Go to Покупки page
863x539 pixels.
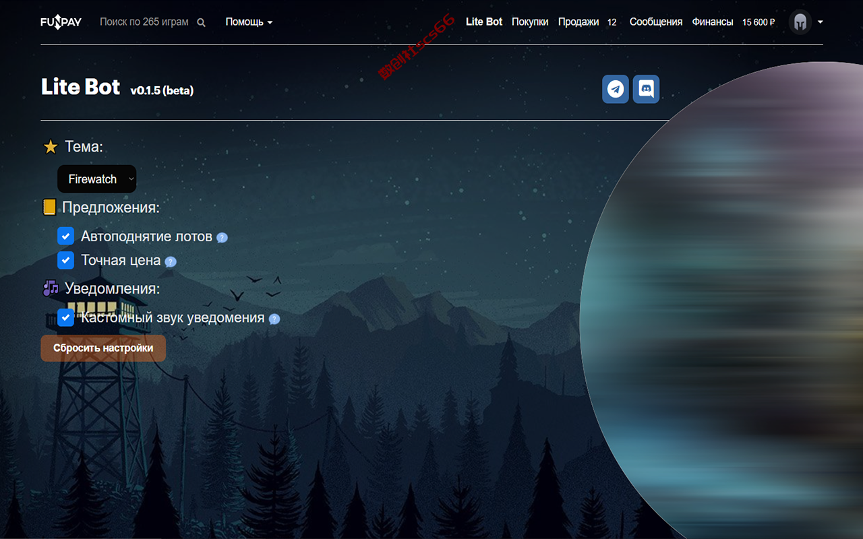(x=530, y=22)
